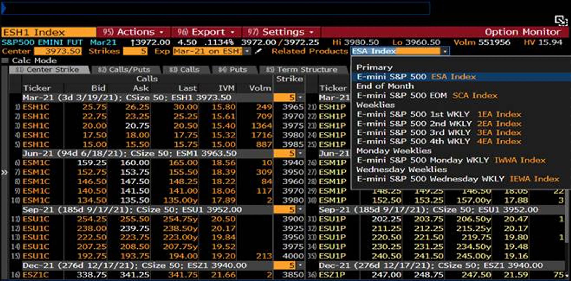Click the Center strike value field
Image resolution: width=572 pixels, height=281 pixels.
[x=58, y=51]
